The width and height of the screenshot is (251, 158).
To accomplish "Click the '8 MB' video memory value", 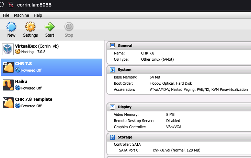I will coord(170,114).
